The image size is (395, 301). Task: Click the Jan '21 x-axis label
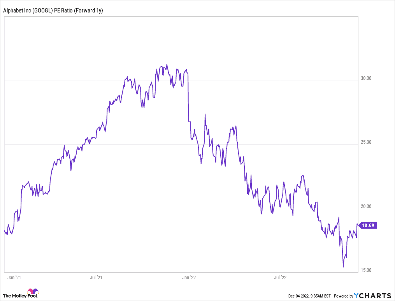click(14, 278)
